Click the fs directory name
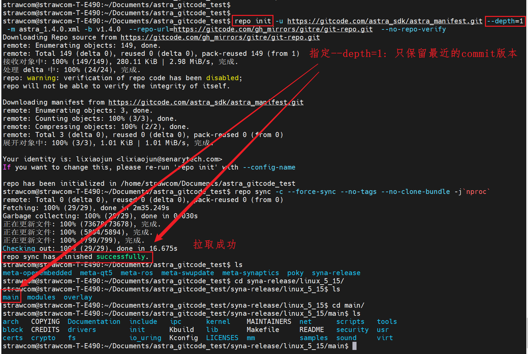The height and width of the screenshot is (354, 528). (72, 338)
